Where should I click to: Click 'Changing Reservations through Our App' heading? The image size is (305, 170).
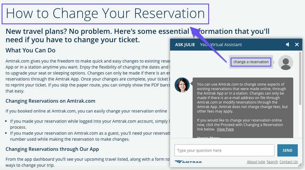(x=52, y=149)
